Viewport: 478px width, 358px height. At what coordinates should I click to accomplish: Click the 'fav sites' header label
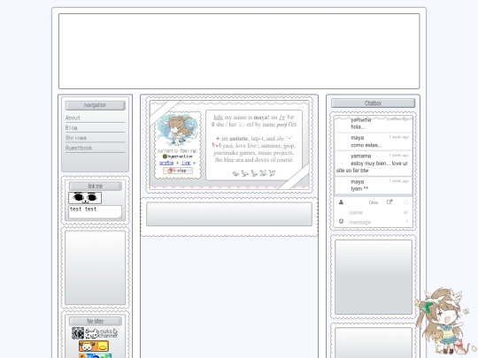(96, 321)
